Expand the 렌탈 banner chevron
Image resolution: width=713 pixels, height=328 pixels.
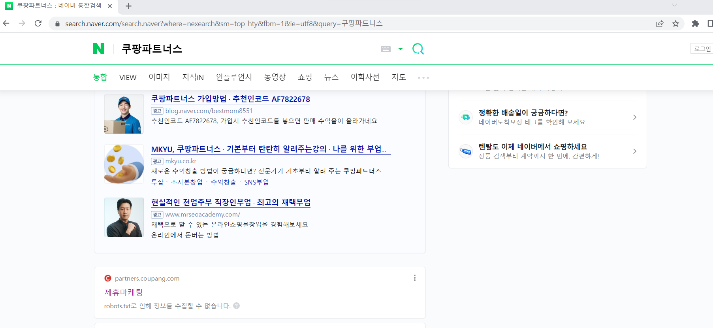click(x=635, y=151)
